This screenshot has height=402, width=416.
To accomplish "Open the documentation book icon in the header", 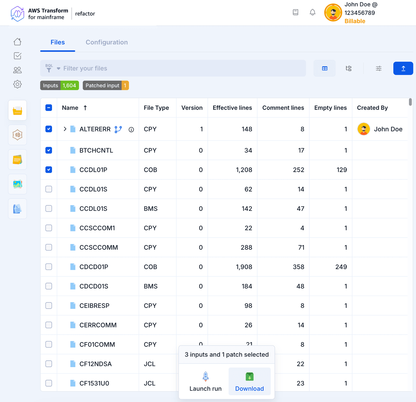I will tap(295, 12).
